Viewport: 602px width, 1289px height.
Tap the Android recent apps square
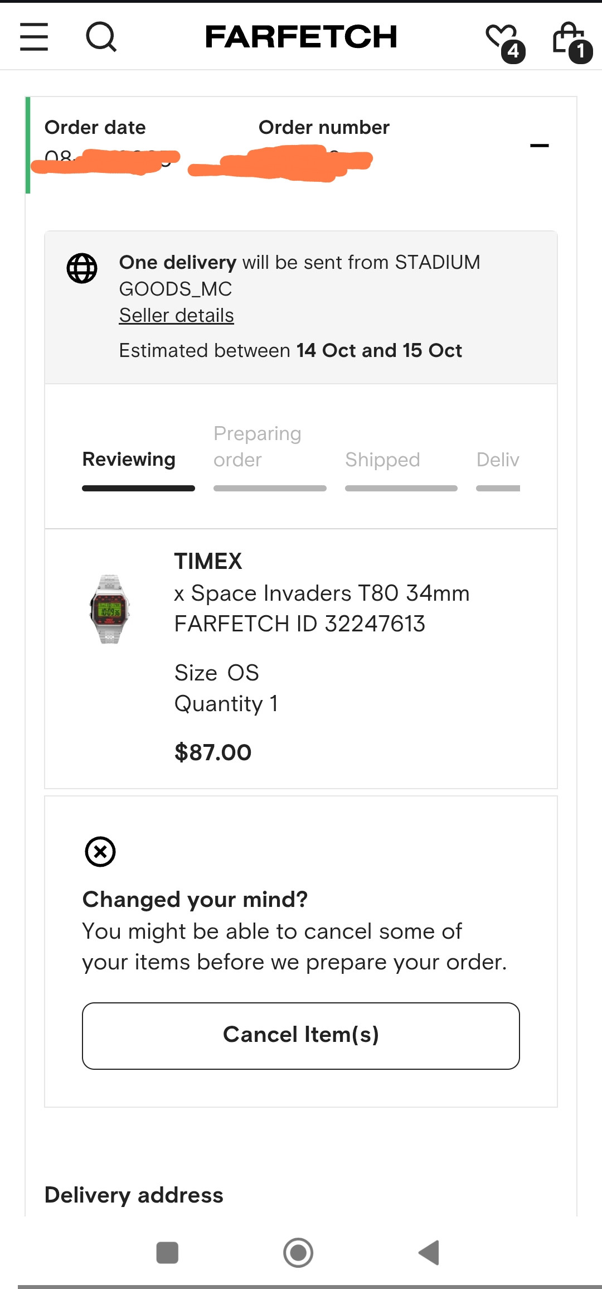pyautogui.click(x=167, y=1252)
